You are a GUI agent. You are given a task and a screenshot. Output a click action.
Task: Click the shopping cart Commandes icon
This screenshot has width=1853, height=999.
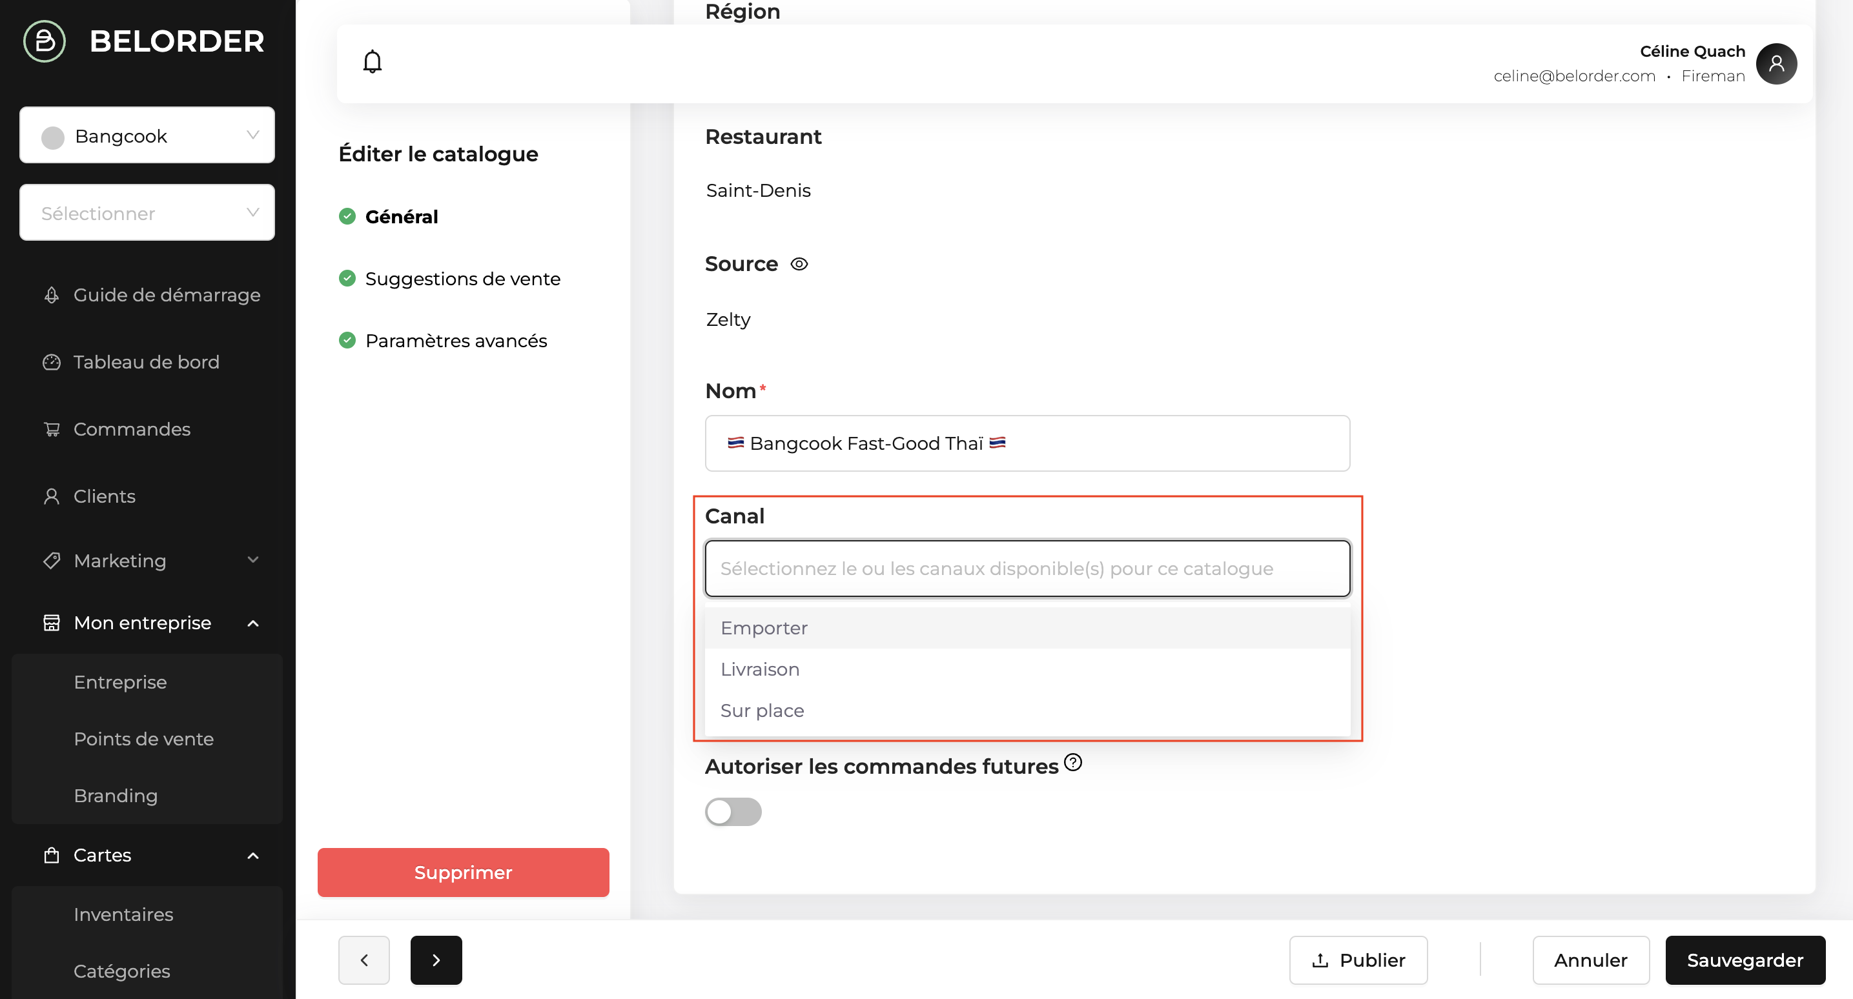52,429
